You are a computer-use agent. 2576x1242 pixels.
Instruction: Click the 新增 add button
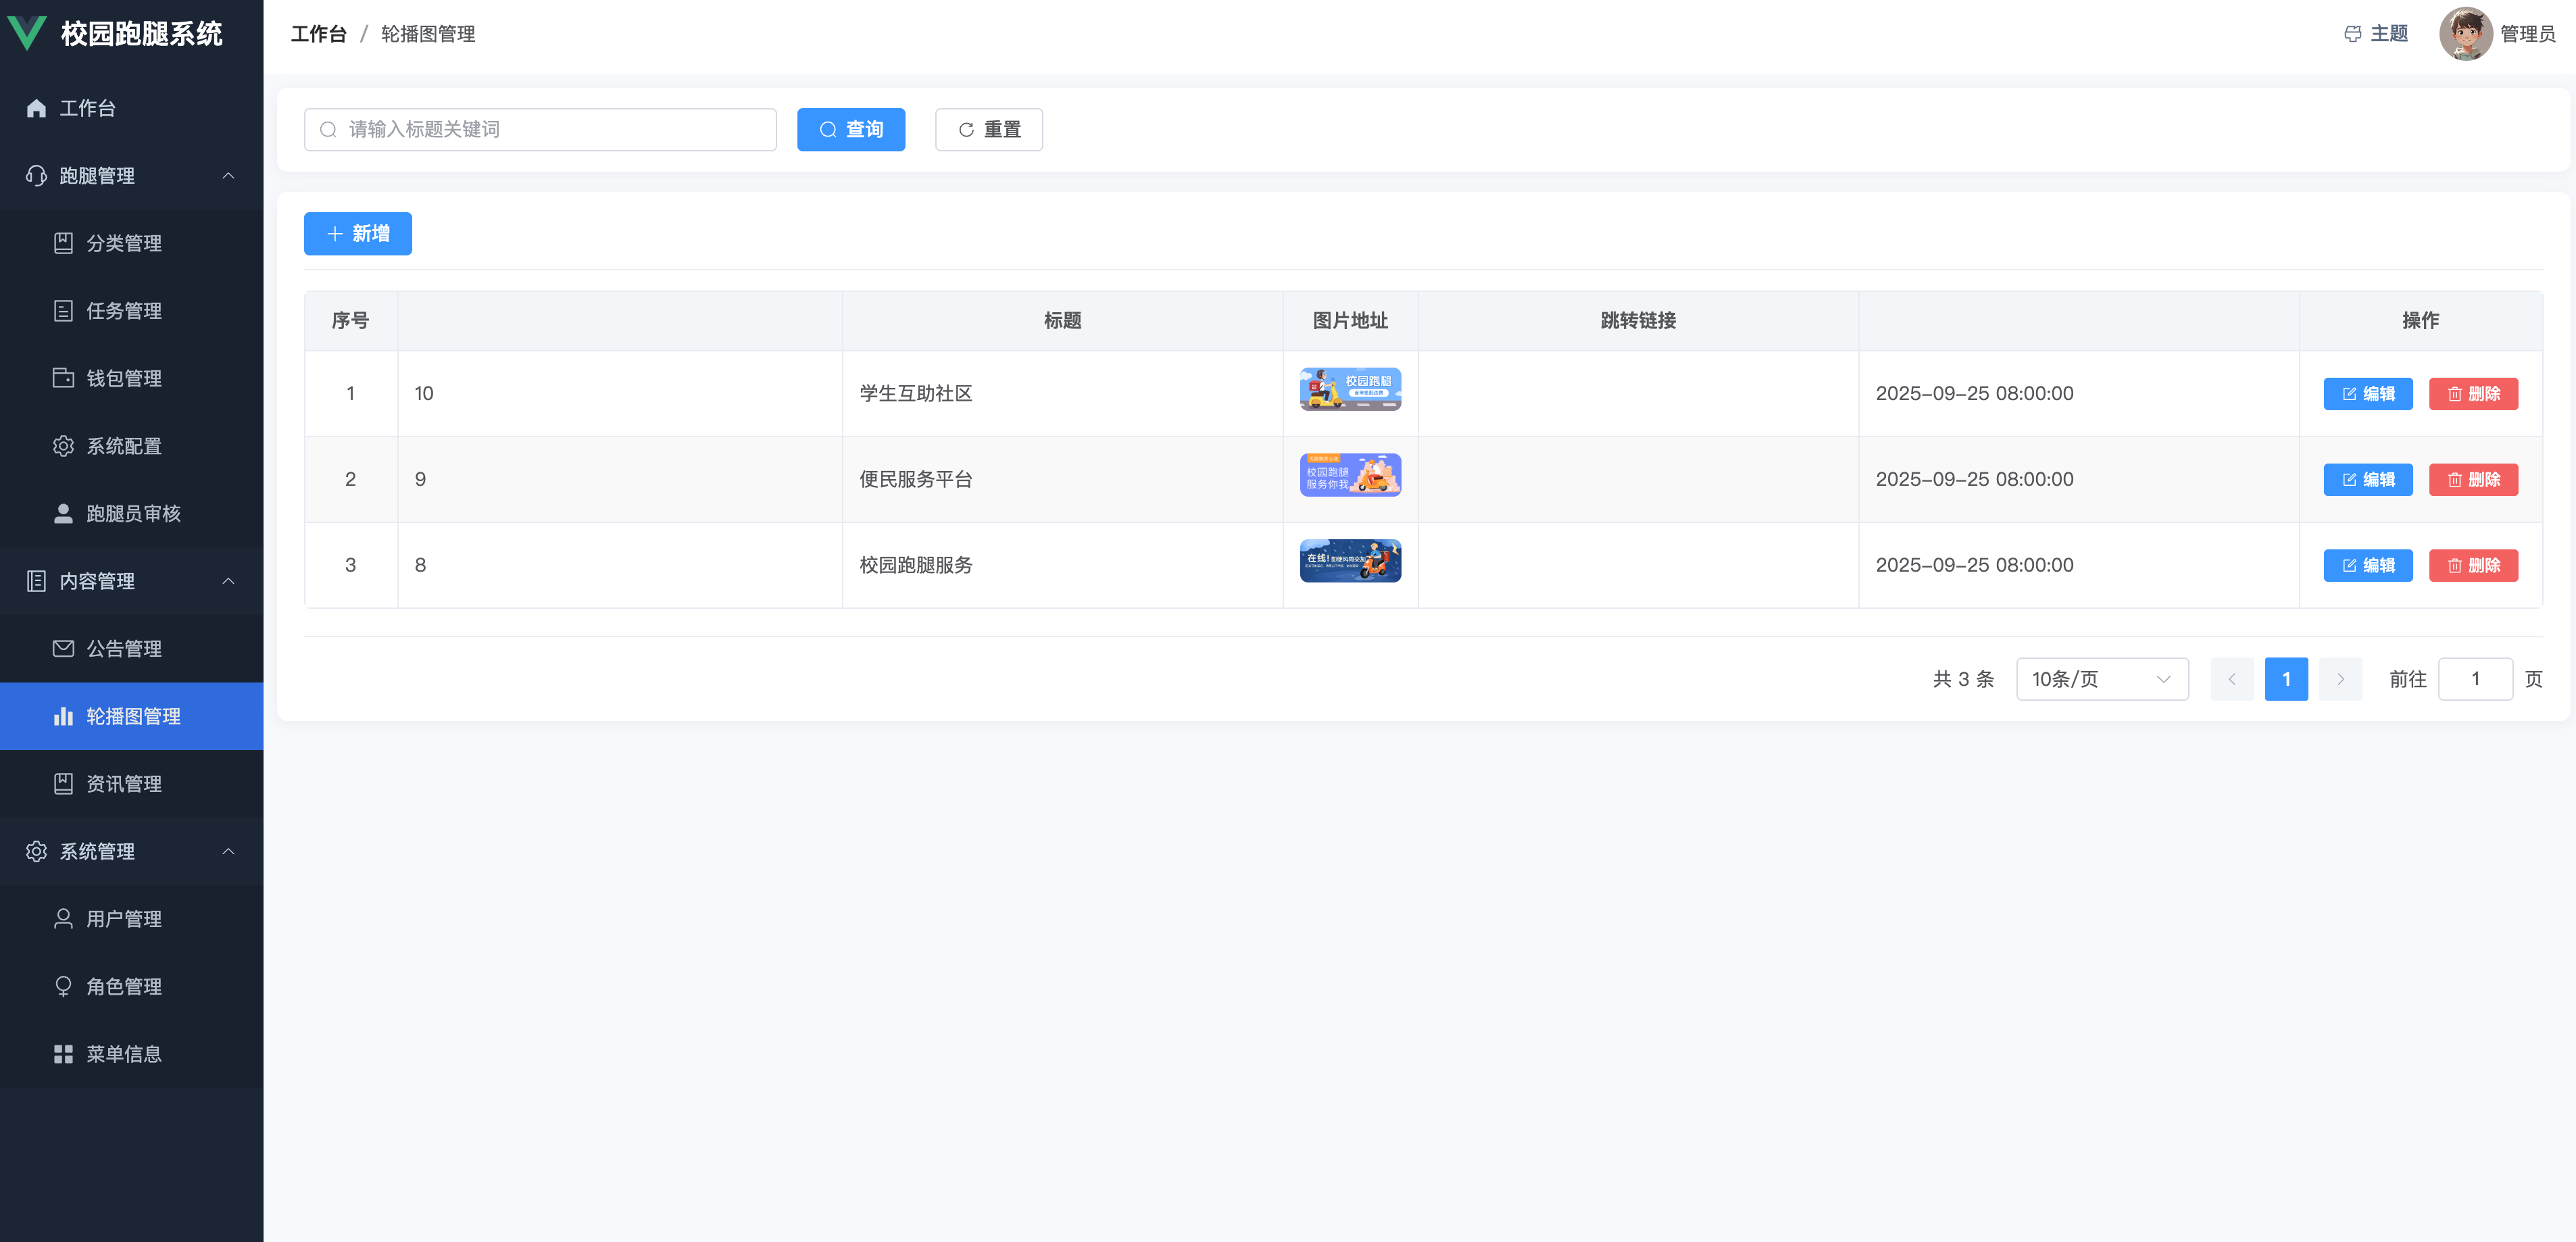pos(357,233)
